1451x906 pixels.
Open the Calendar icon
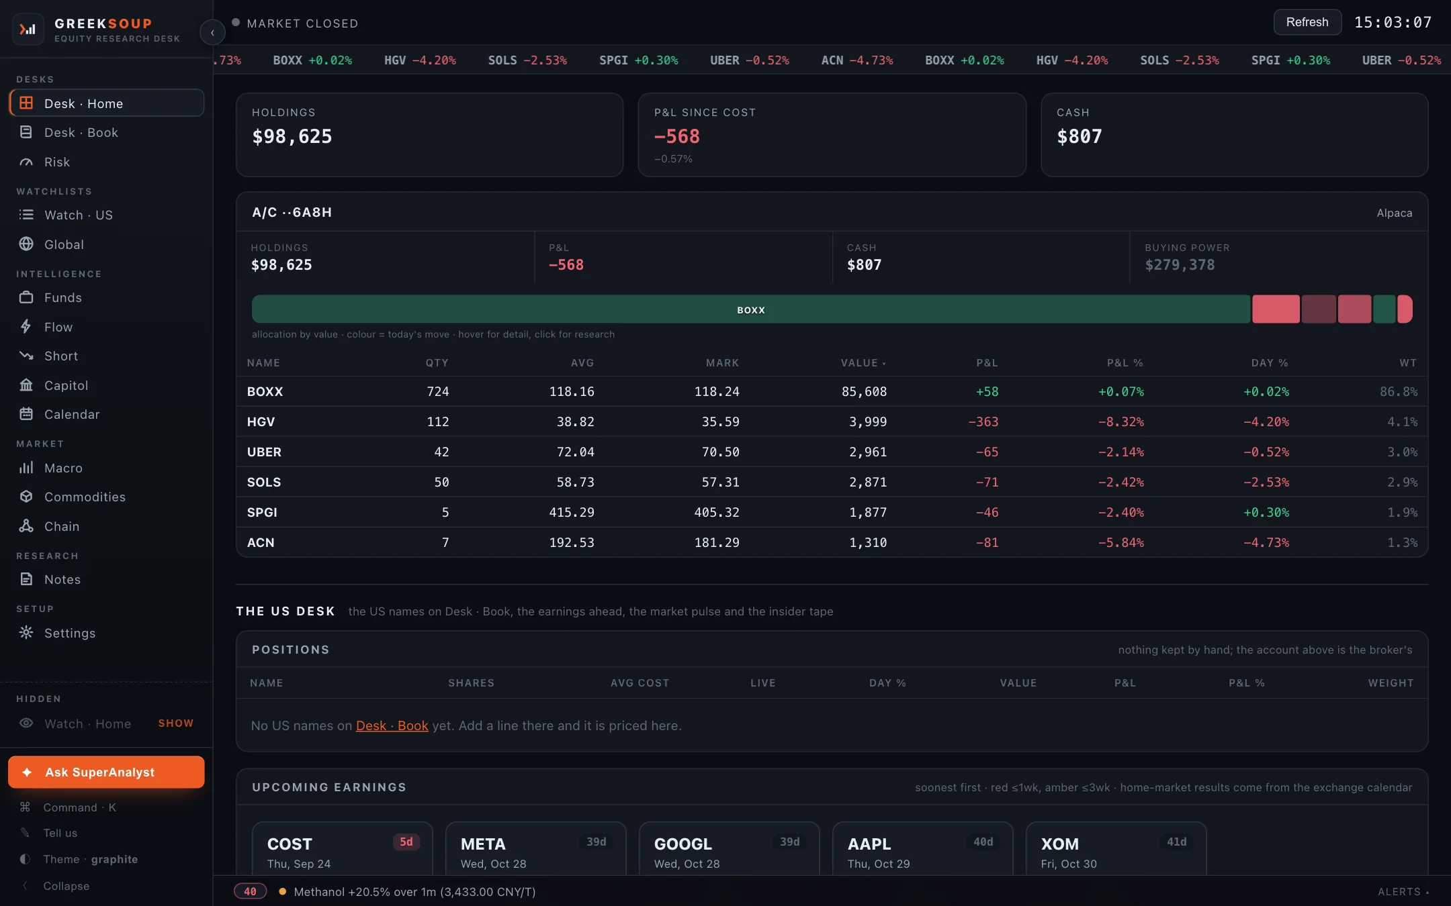[26, 414]
